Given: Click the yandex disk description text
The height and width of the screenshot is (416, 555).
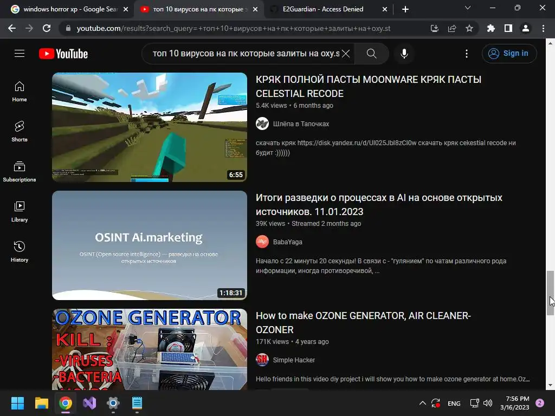Looking at the screenshot, I should click(385, 148).
